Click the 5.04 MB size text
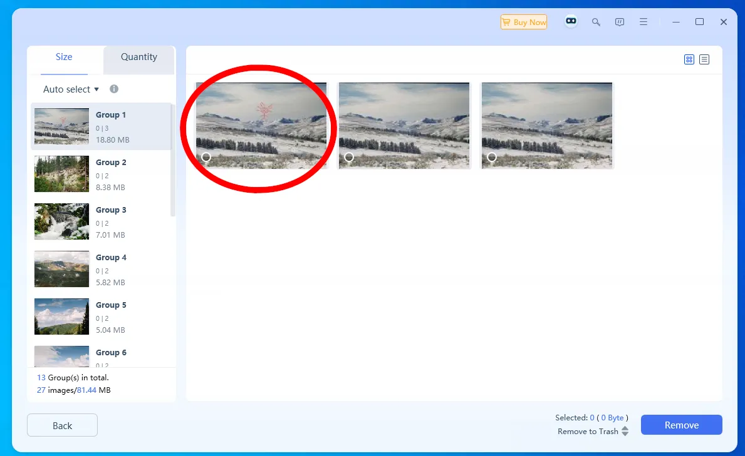 (111, 330)
